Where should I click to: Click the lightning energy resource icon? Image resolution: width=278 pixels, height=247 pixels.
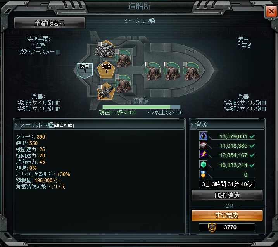(x=203, y=154)
